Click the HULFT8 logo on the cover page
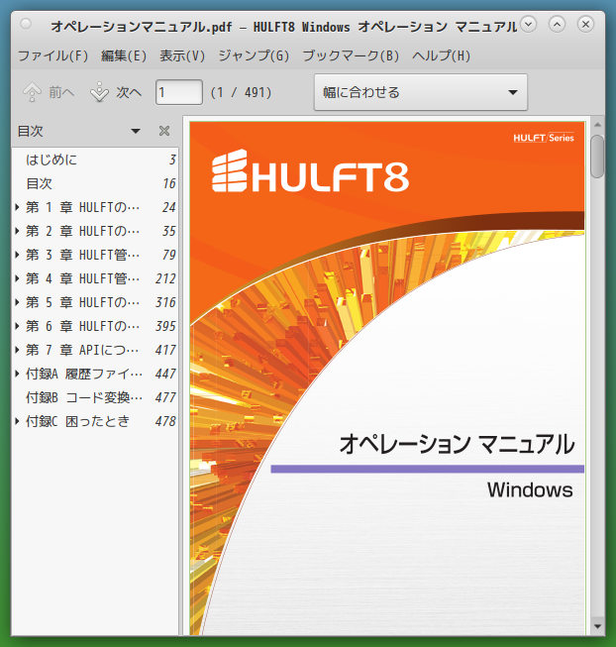This screenshot has height=647, width=616. 310,170
